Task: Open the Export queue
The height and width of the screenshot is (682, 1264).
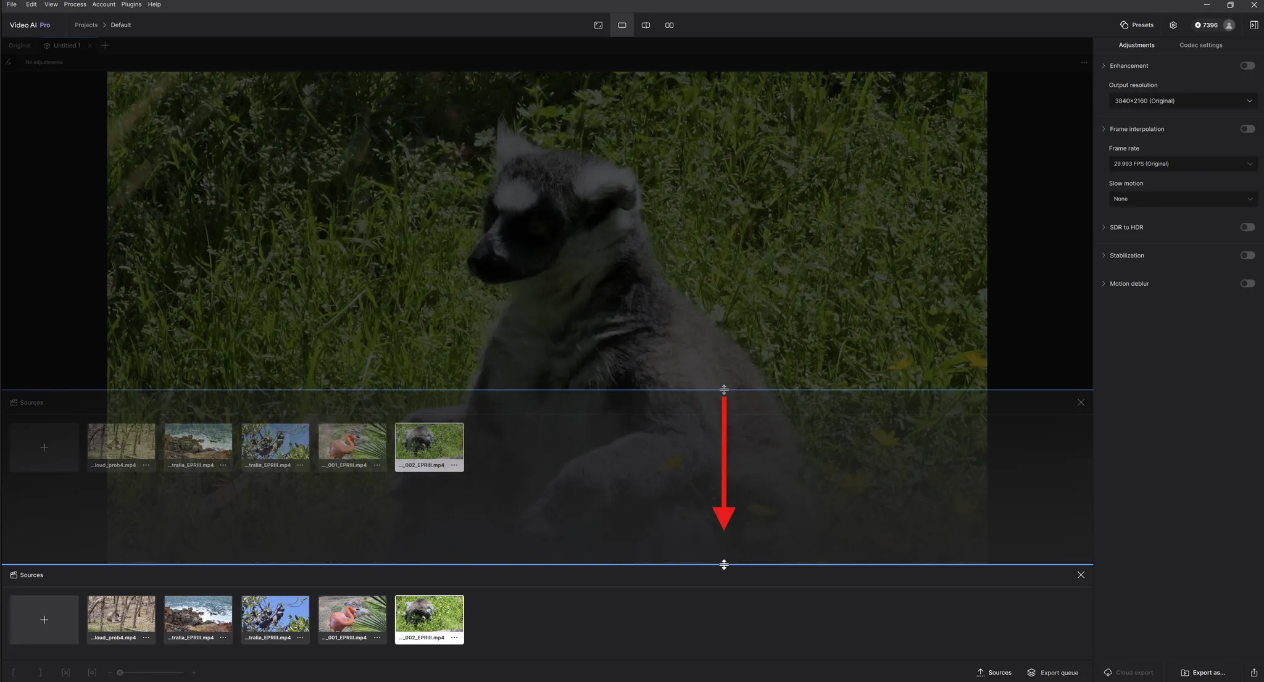Action: (1053, 672)
